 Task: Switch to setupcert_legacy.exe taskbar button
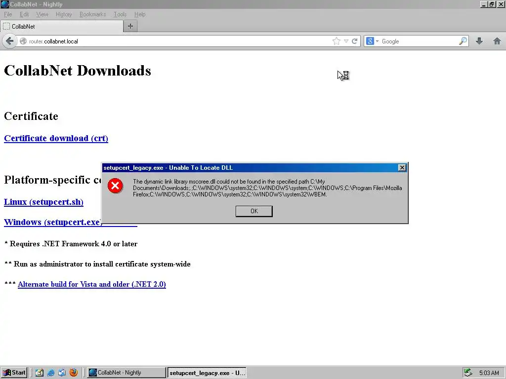tap(207, 373)
